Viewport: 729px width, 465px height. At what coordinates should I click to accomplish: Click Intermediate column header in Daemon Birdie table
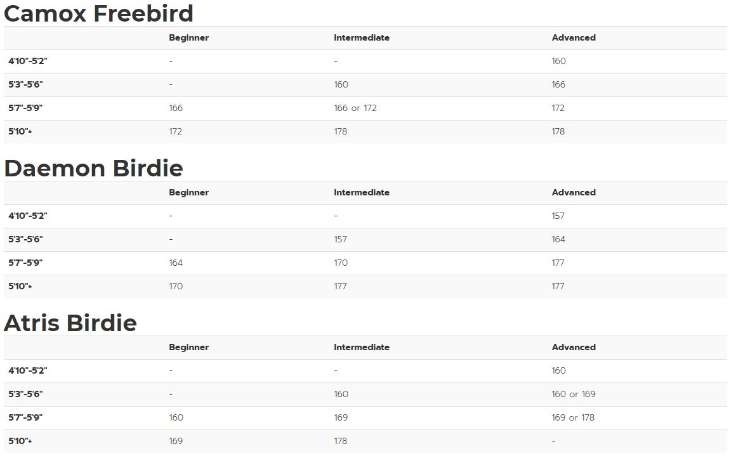362,192
